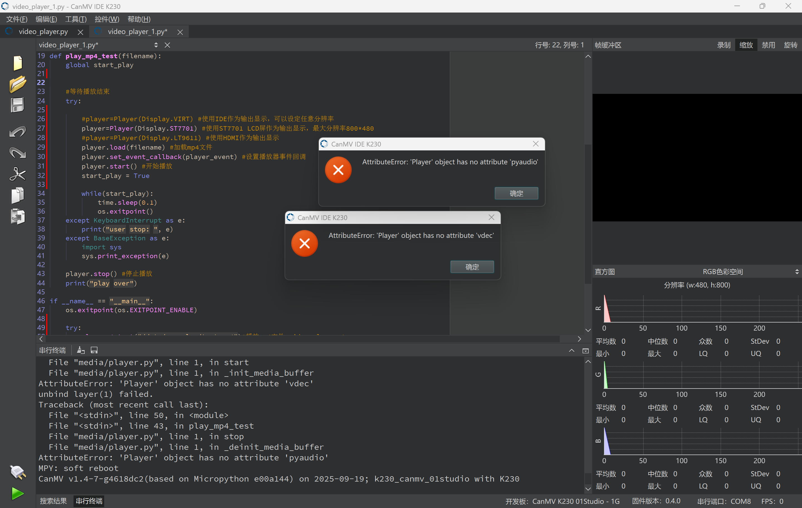Click the editor horizontal scroll right arrow

click(579, 339)
